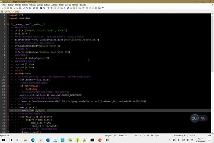Save the file with the Save icon
The width and height of the screenshot is (214, 143).
pyautogui.click(x=8, y=8)
